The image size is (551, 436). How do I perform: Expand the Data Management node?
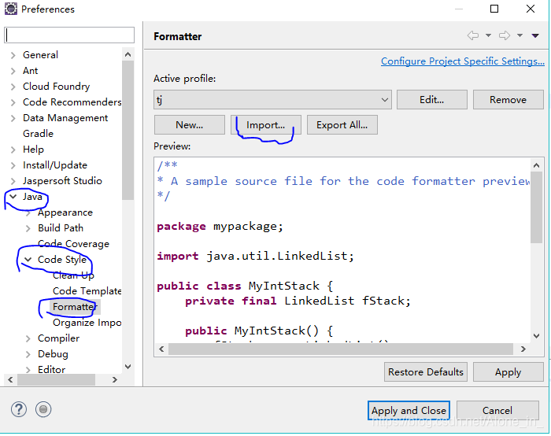coord(13,118)
